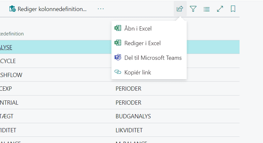Click the Rediger kolonnedefinition gear icon
Screen dimensions: 263x143
pyautogui.click(x=13, y=9)
